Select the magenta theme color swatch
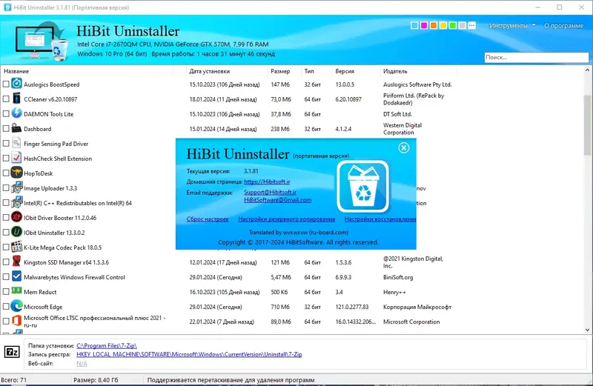The width and height of the screenshot is (593, 386). 424,25
